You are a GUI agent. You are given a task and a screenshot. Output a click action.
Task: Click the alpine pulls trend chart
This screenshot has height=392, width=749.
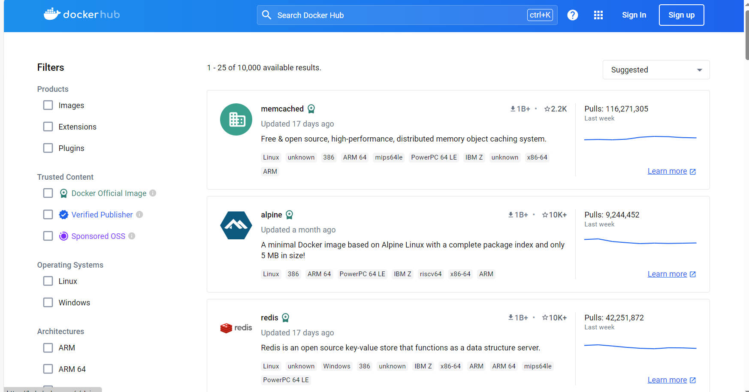point(640,241)
